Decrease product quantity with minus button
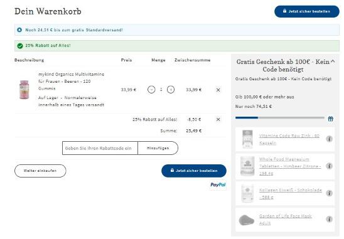The image size is (344, 239). pyautogui.click(x=151, y=90)
